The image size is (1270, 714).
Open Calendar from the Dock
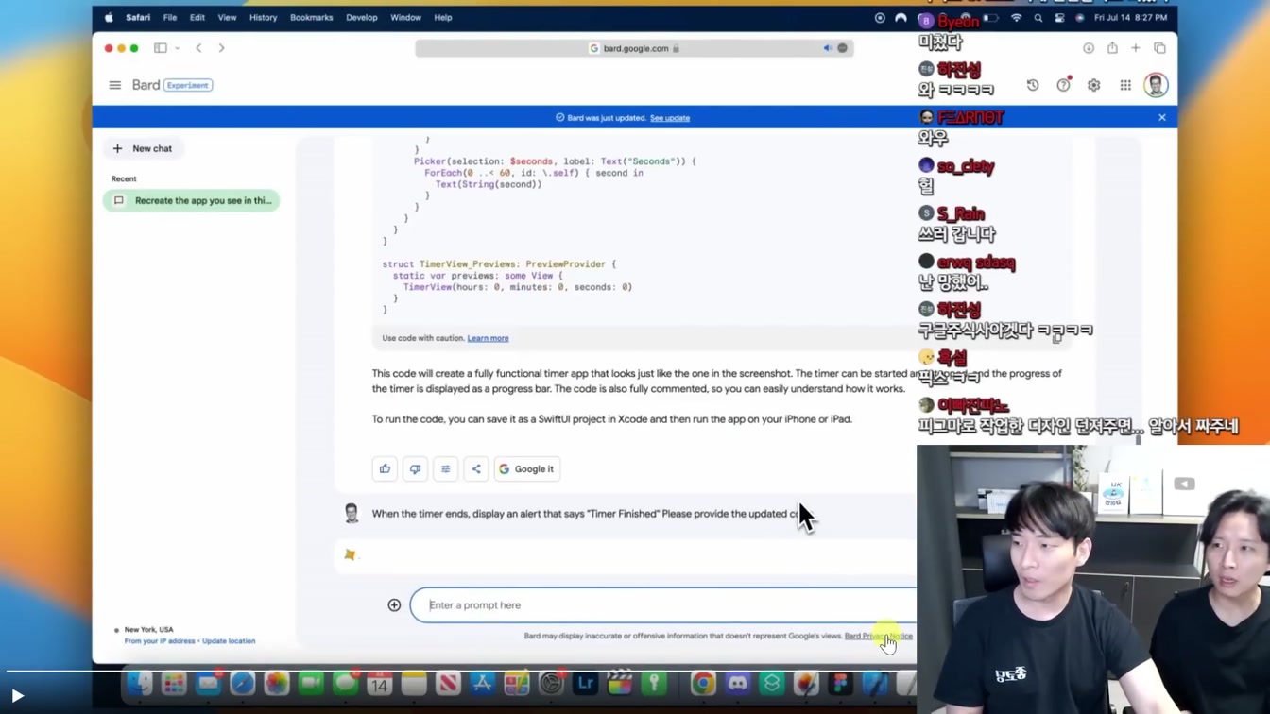coord(380,683)
